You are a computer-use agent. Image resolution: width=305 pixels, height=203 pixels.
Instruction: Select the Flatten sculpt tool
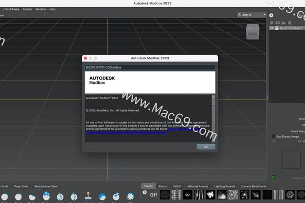[x=32, y=197]
